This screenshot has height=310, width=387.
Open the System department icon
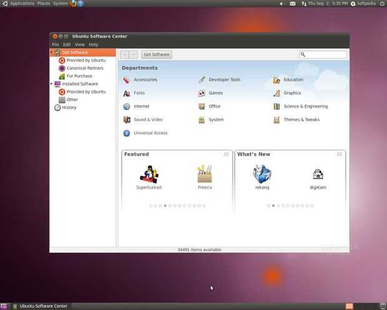coord(202,120)
